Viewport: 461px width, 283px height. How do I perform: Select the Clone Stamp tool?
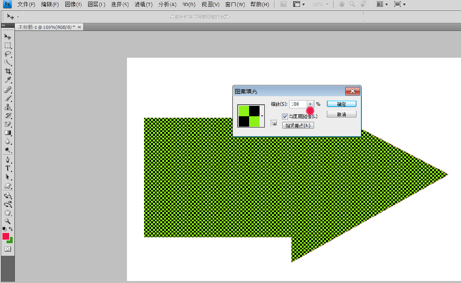8,107
